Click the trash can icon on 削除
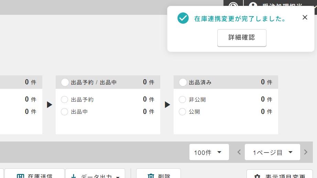Image resolution: width=317 pixels, height=178 pixels. [x=151, y=176]
